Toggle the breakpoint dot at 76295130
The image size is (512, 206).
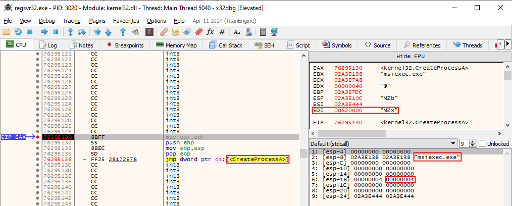[x=38, y=137]
